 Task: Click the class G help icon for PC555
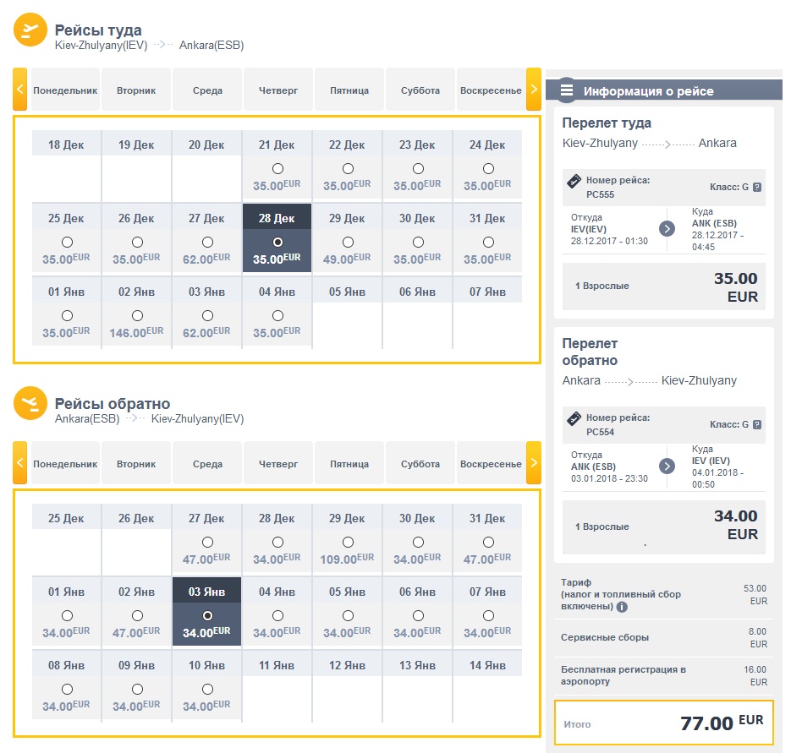(x=757, y=188)
